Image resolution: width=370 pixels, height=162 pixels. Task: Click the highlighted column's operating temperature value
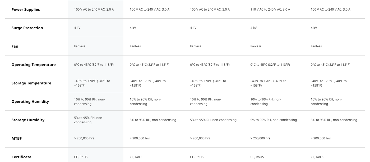[94, 65]
